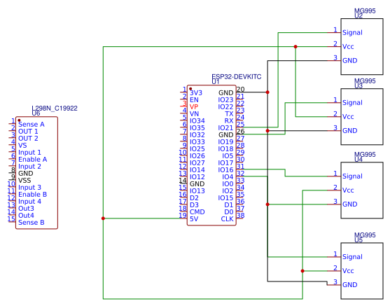Select the IO21 pin label
390x306 pixels.
[225, 128]
